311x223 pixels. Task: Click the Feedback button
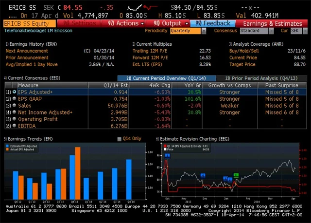click(x=213, y=23)
